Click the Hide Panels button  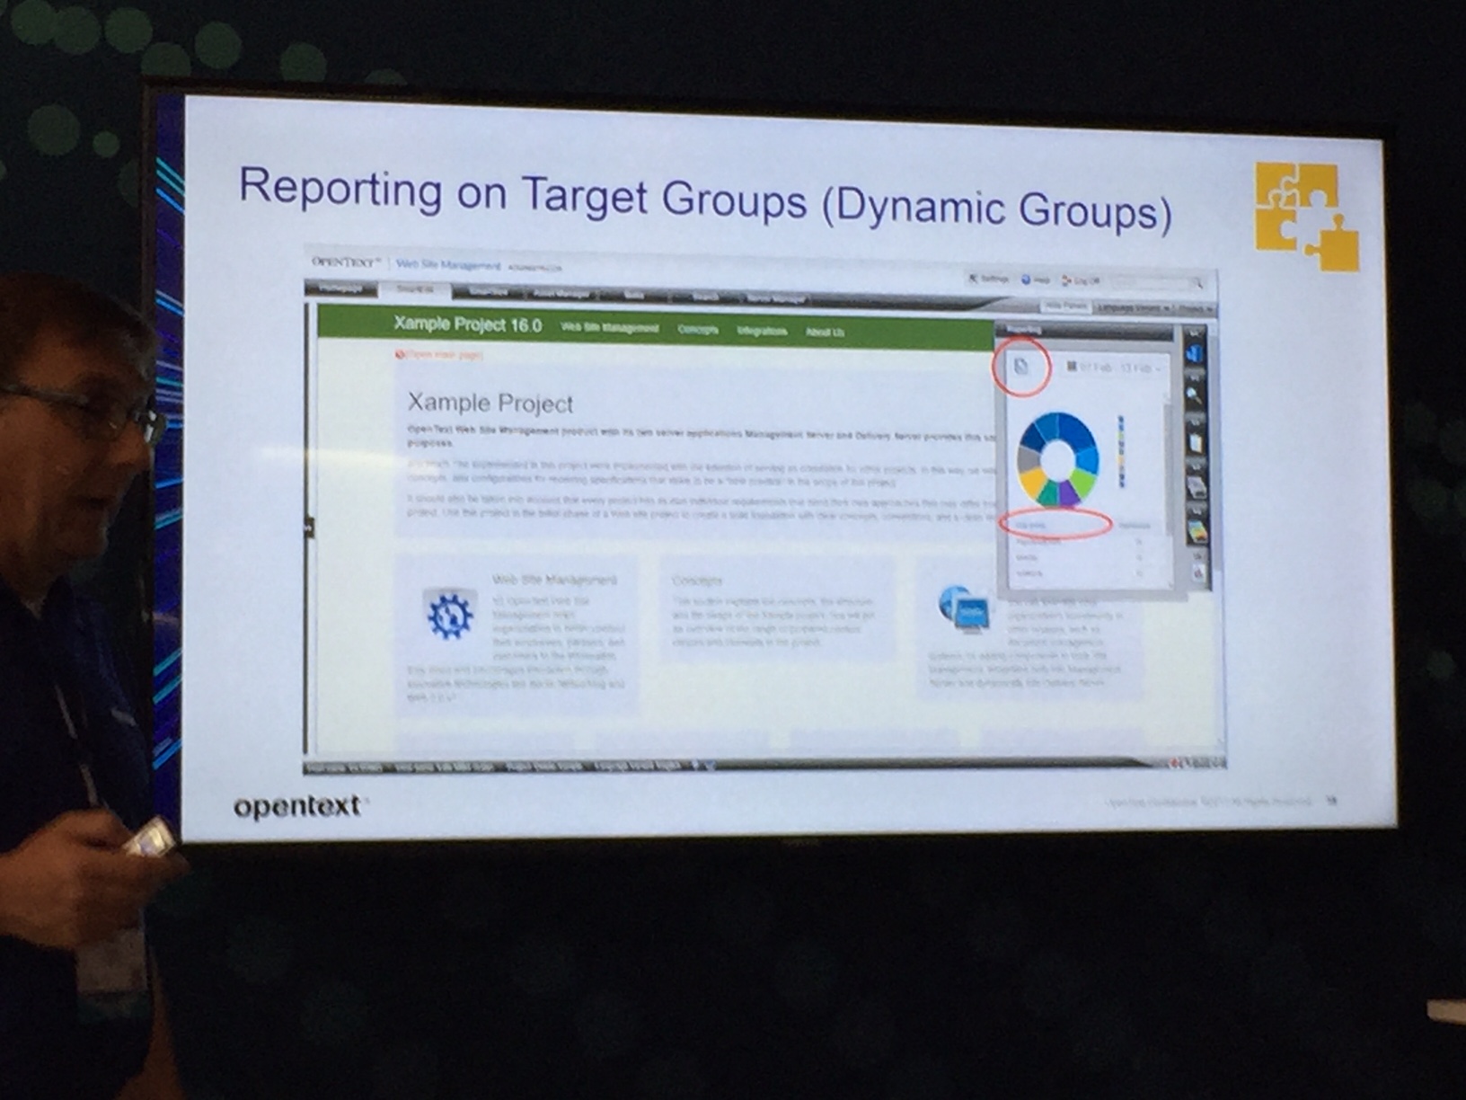(1065, 306)
